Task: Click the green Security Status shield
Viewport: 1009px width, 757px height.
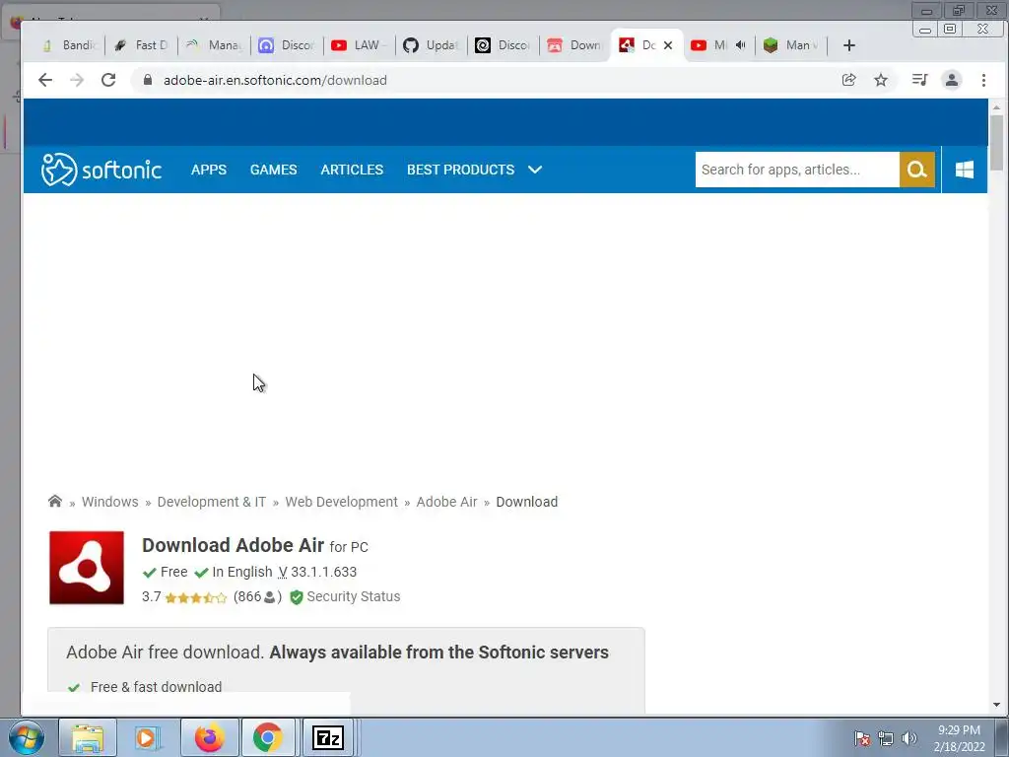Action: click(296, 597)
